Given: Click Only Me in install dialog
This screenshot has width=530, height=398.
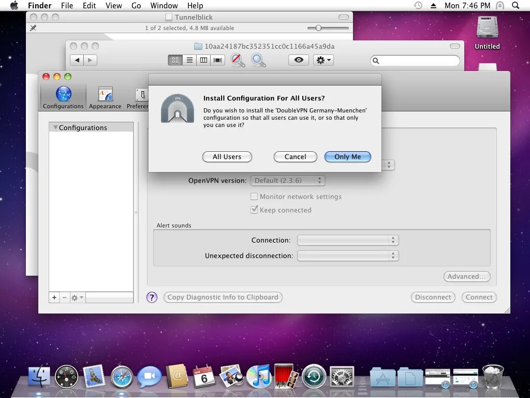Looking at the screenshot, I should [347, 157].
